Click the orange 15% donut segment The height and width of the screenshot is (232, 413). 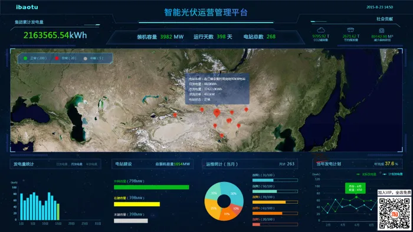tap(227, 214)
